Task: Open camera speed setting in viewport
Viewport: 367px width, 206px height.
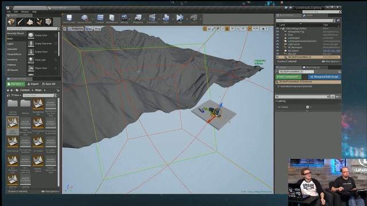Action: click(x=265, y=29)
